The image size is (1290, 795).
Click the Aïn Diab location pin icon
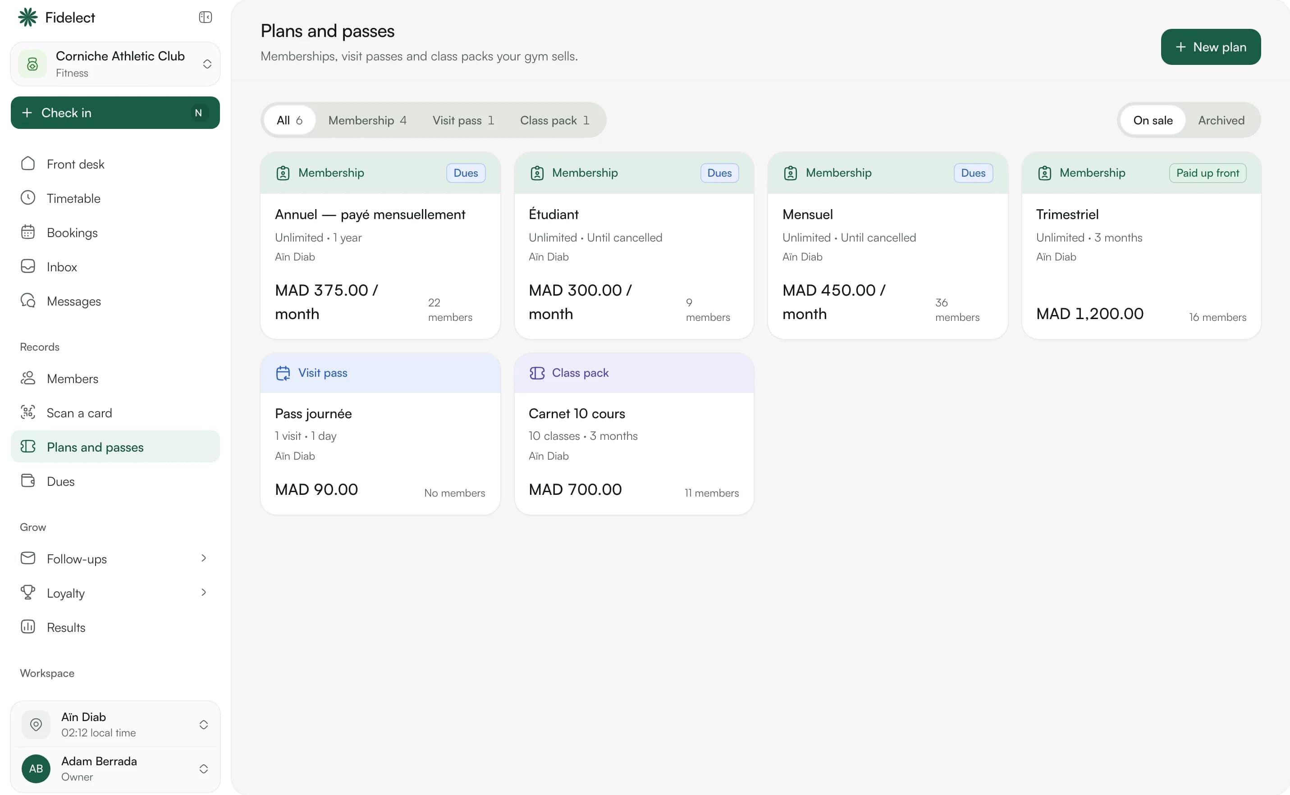point(36,725)
